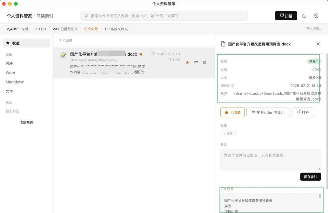
Task: Click 清除筛选 to clear filters
Action: pyautogui.click(x=26, y=122)
